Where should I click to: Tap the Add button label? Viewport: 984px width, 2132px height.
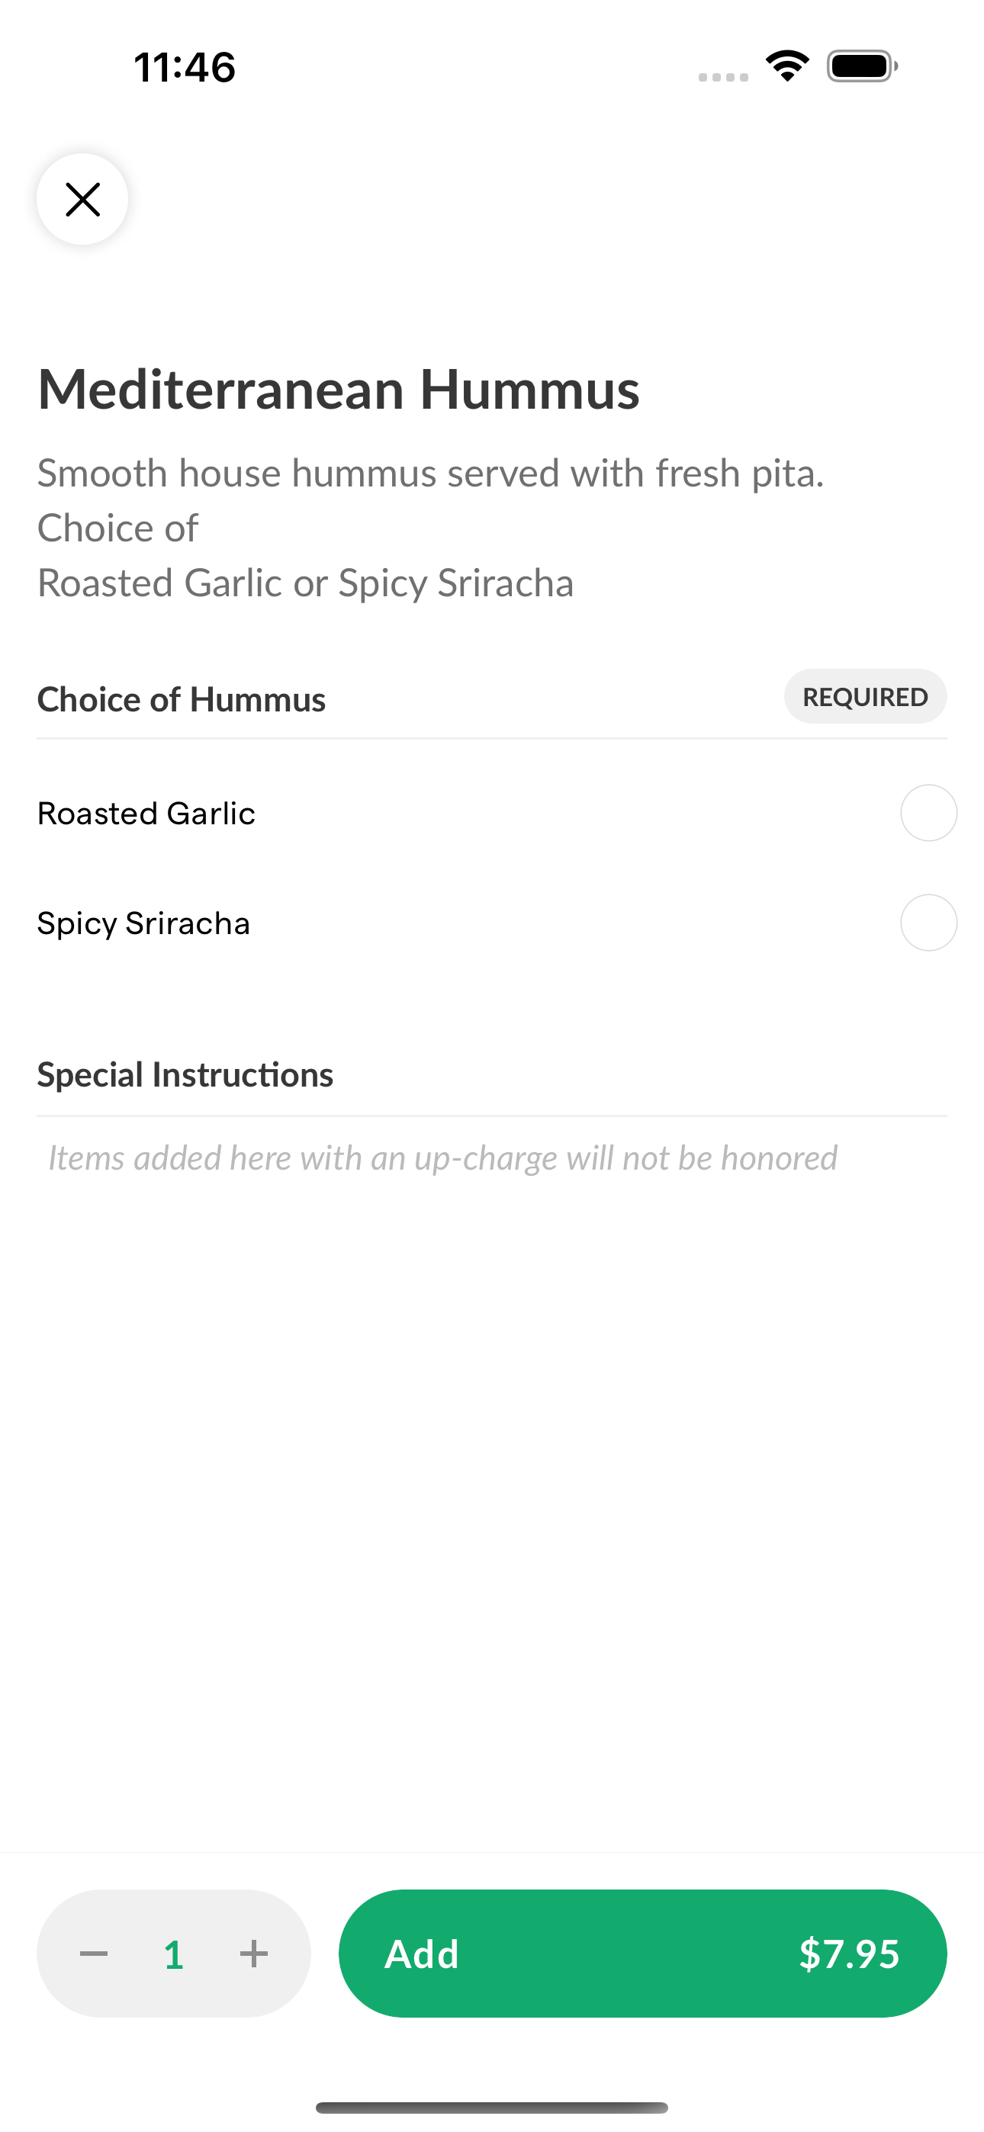coord(422,1954)
